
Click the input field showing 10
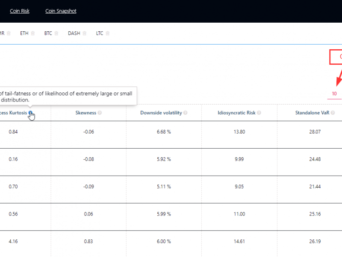pyautogui.click(x=334, y=94)
